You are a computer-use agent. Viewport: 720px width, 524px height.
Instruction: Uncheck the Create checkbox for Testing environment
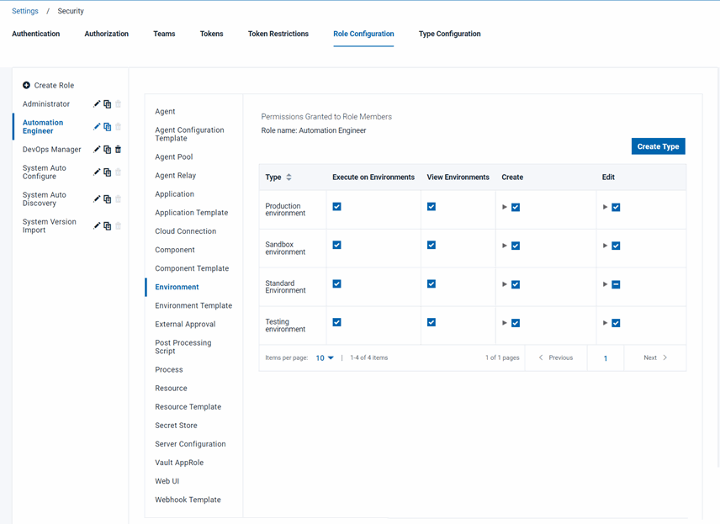tap(516, 322)
